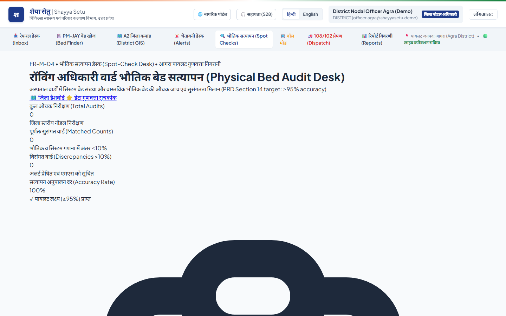Open सहायता (S28) help
The height and width of the screenshot is (316, 506).
(x=257, y=14)
